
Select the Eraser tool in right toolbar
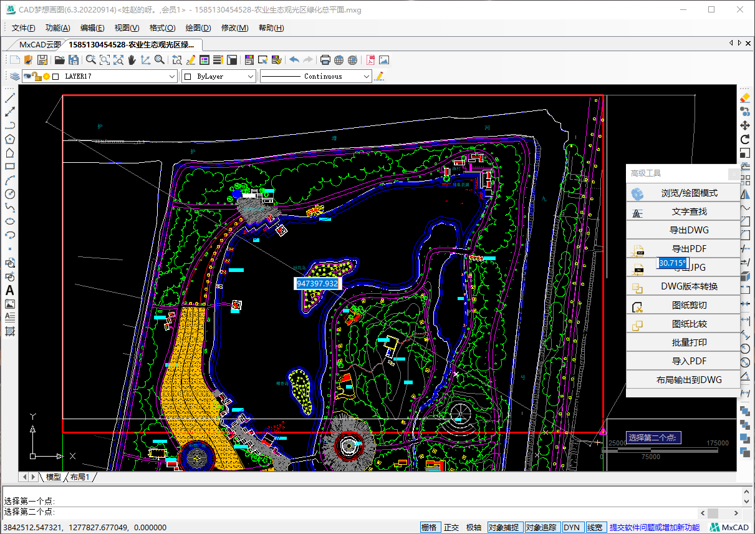pyautogui.click(x=745, y=98)
